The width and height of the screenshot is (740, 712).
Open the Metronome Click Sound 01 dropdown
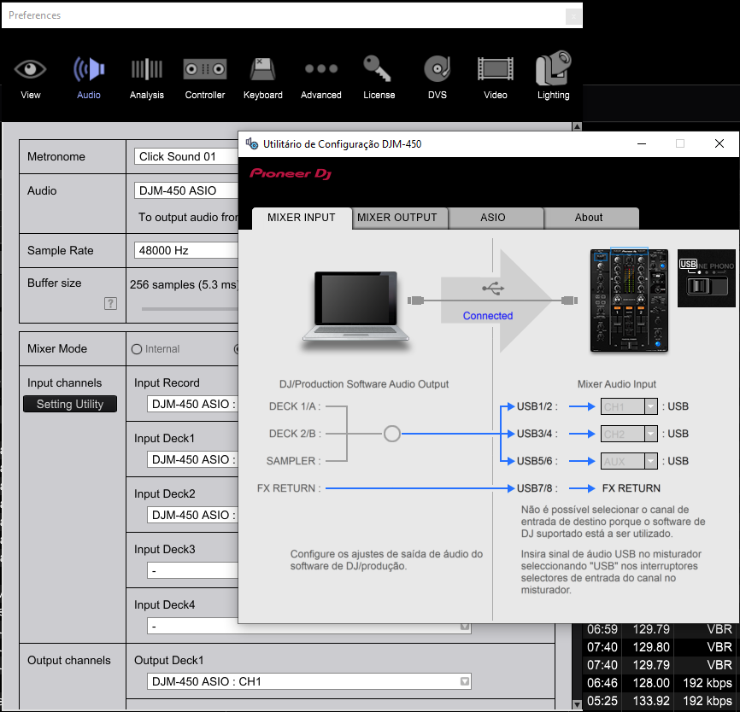pyautogui.click(x=186, y=156)
